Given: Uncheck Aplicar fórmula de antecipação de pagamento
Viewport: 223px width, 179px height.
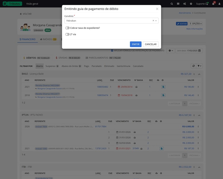Looking at the screenshot, I should tap(112, 51).
